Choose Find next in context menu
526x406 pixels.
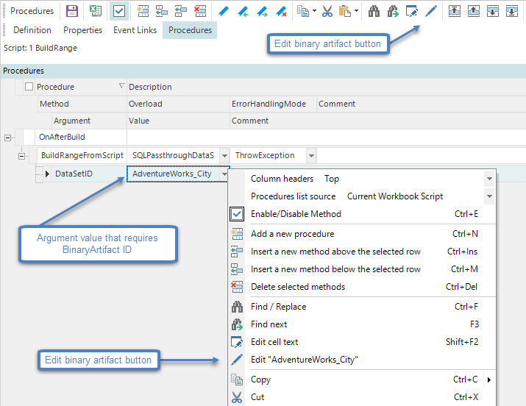pos(362,324)
